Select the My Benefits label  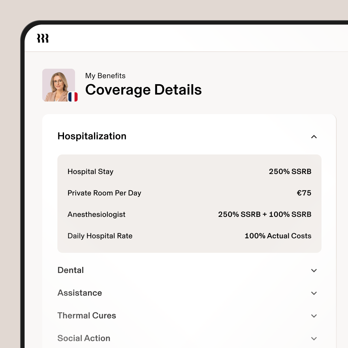pos(105,76)
